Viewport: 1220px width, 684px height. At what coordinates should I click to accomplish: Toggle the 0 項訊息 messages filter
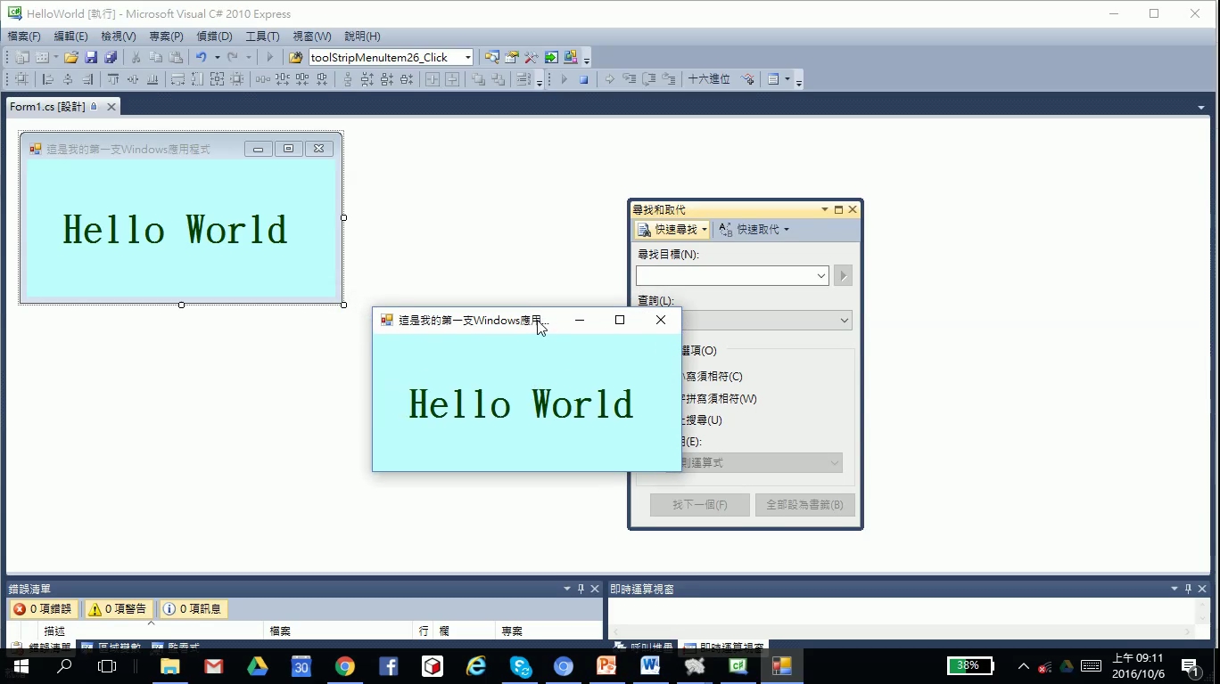pyautogui.click(x=193, y=609)
